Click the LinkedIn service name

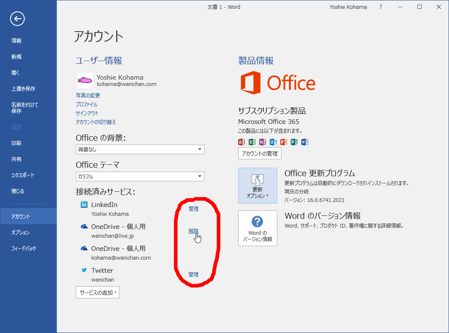[x=104, y=205]
